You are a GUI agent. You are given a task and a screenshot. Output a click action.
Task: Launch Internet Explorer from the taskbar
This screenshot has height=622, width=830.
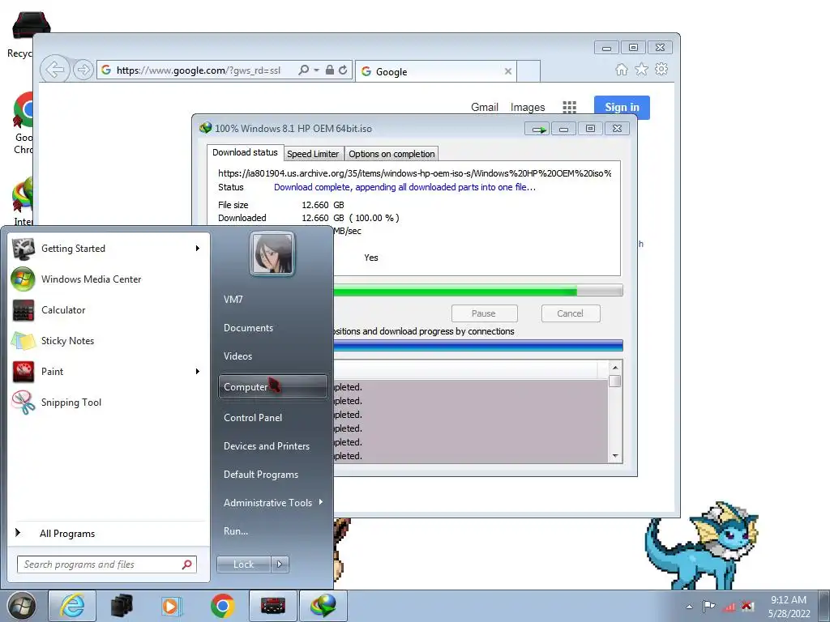72,606
